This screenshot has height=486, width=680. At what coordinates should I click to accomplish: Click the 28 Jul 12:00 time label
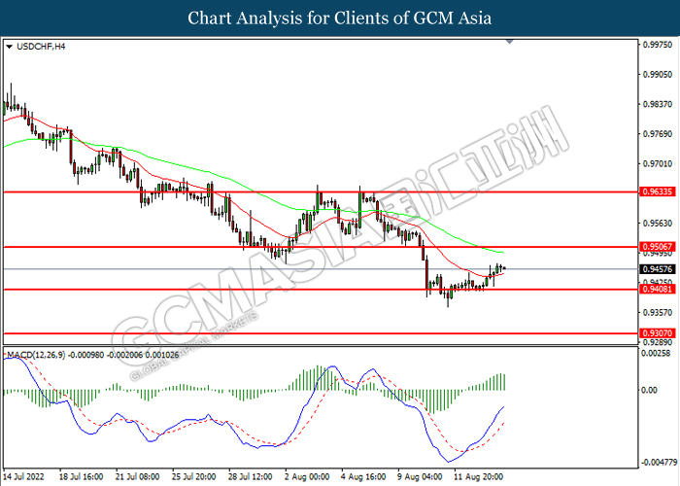pyautogui.click(x=251, y=476)
